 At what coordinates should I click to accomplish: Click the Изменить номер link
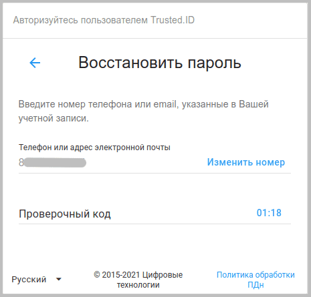coord(246,162)
